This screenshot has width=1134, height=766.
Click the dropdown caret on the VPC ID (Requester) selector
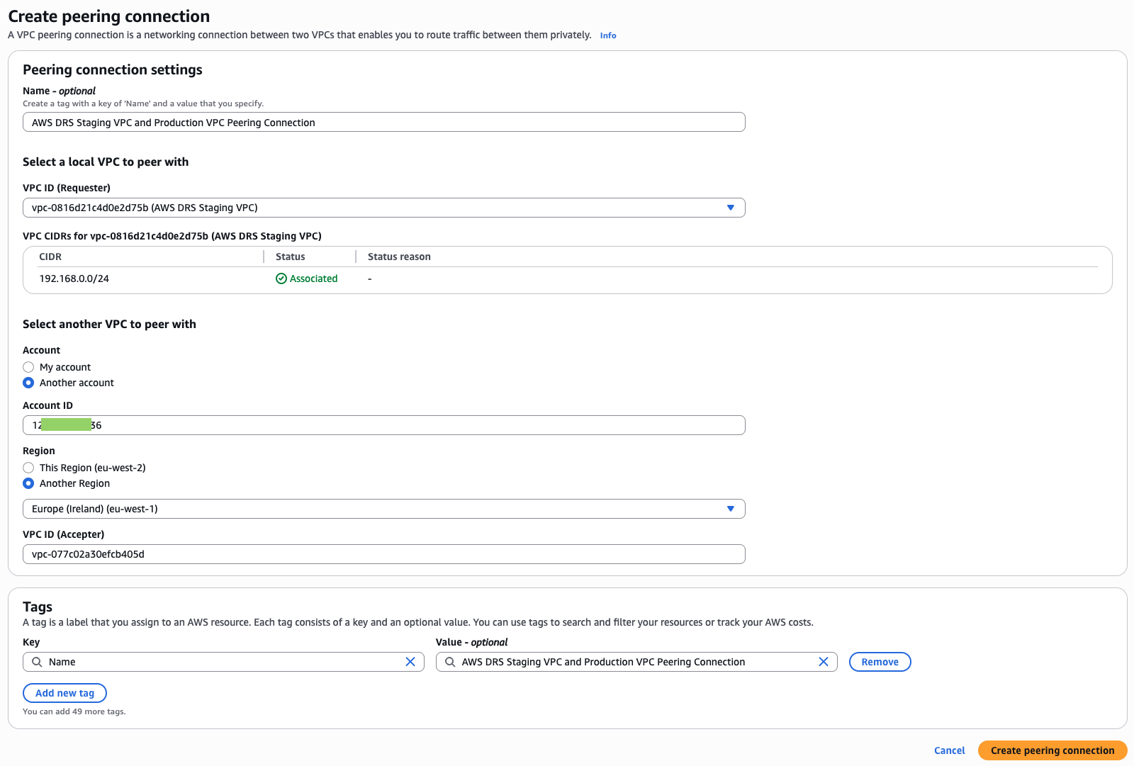pyautogui.click(x=731, y=208)
